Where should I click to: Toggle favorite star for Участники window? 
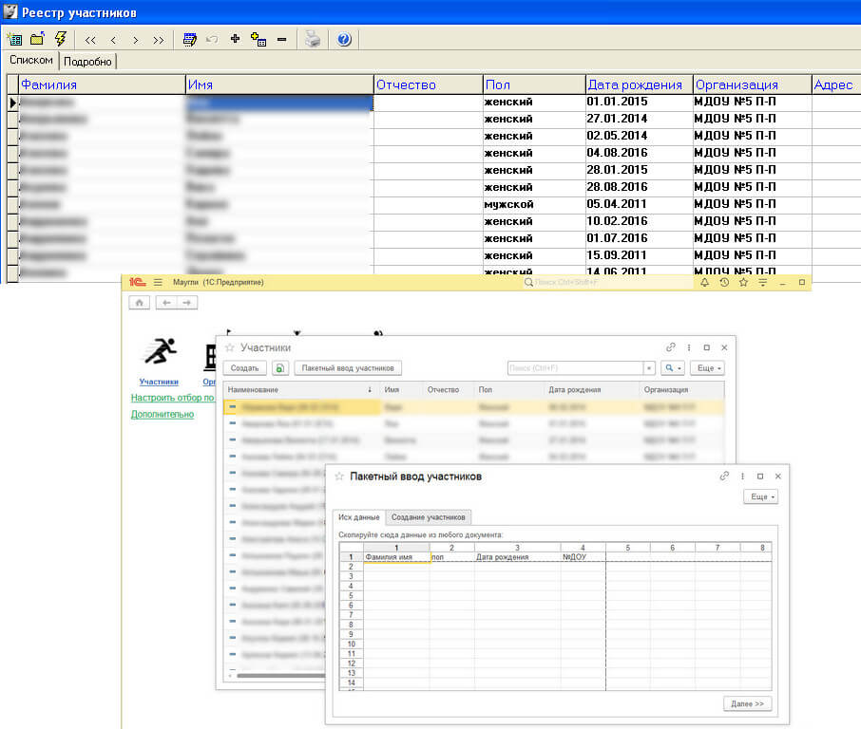(229, 348)
